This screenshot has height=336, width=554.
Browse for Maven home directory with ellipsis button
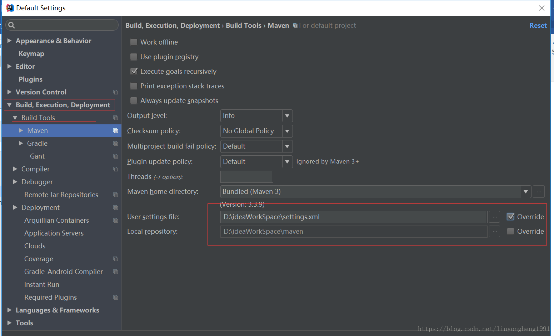539,192
